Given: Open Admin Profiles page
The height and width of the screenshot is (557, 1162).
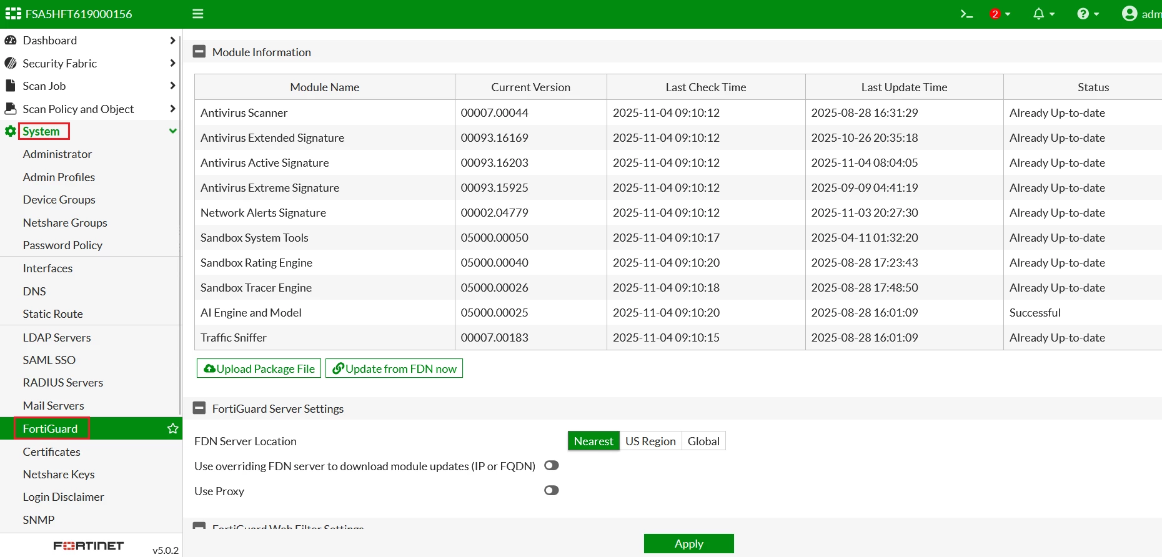Looking at the screenshot, I should click(x=59, y=177).
